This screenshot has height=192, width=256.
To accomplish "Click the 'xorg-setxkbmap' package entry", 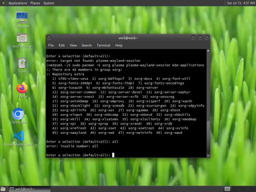I will 74,101.
